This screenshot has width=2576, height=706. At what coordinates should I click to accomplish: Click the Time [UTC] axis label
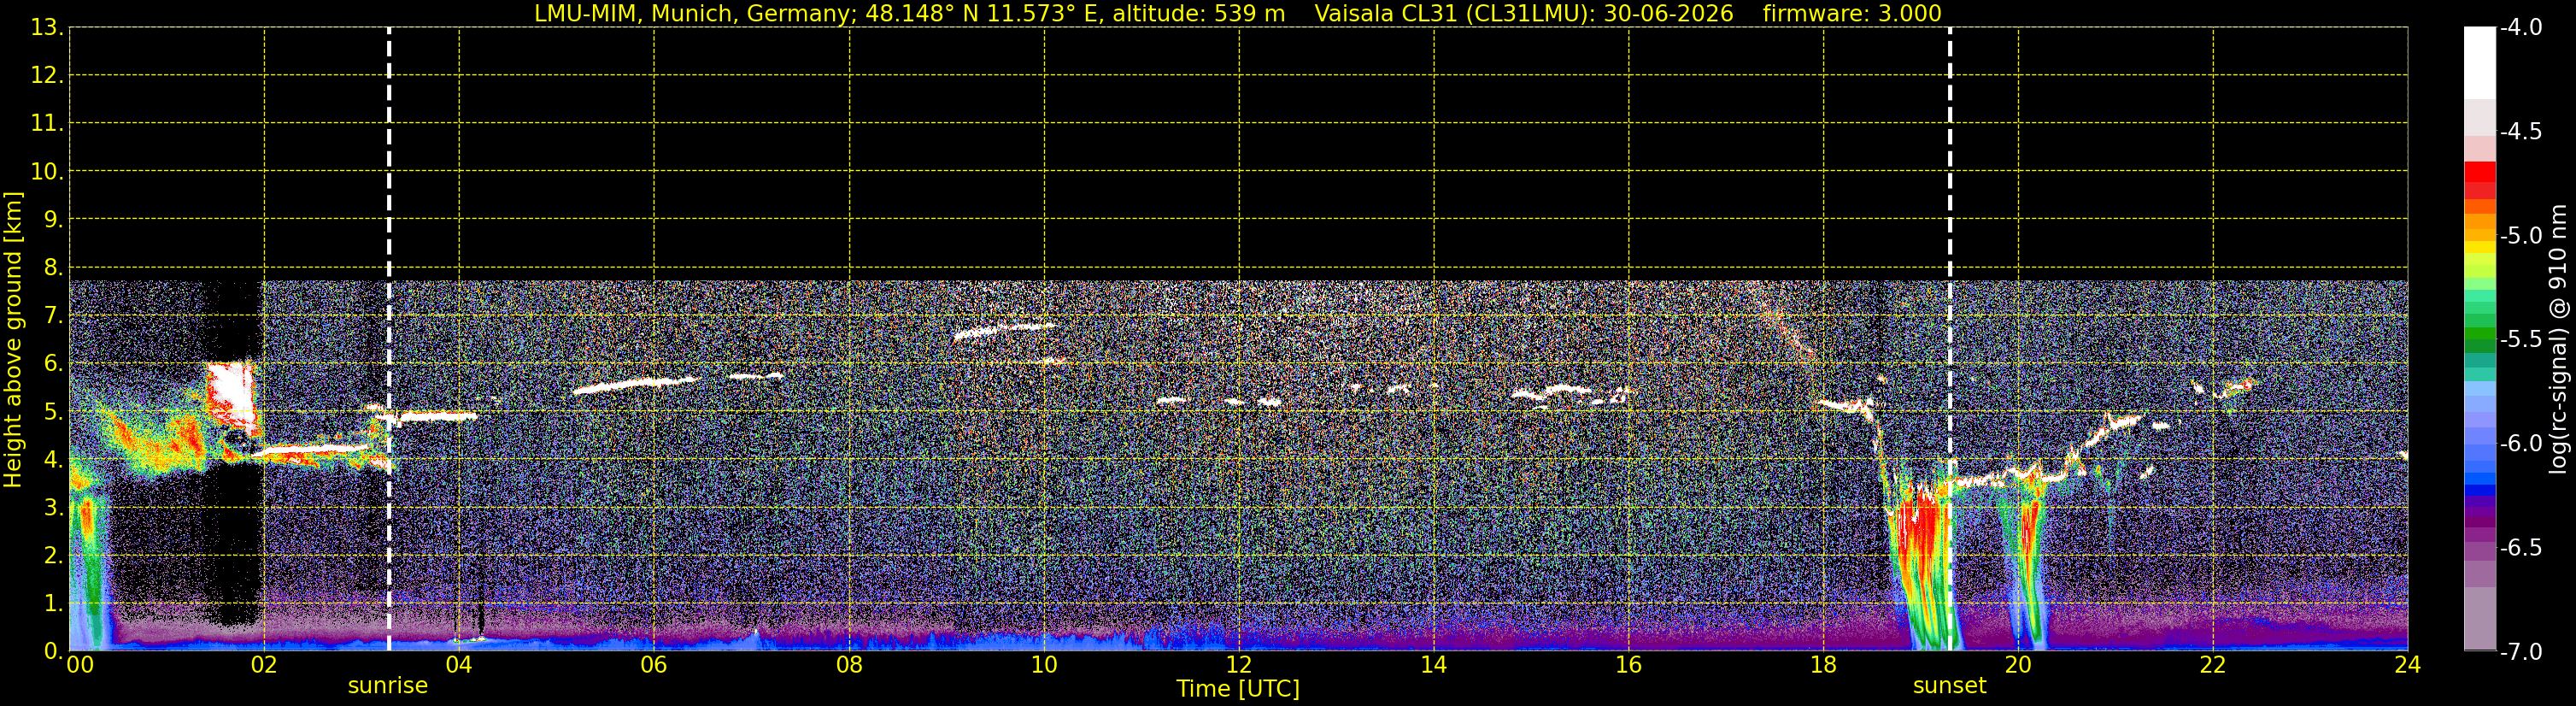tap(1238, 689)
